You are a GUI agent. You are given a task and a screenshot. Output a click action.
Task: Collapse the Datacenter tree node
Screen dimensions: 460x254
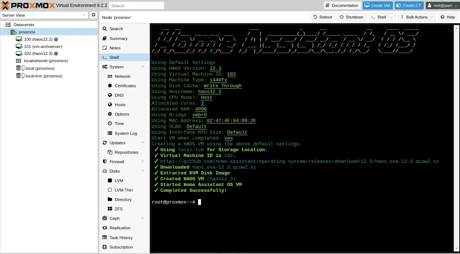point(3,25)
